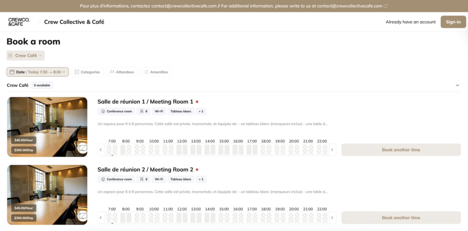468x231 pixels.
Task: Click $350.00/Day price on Meeting Room 2
Action: pos(24,218)
